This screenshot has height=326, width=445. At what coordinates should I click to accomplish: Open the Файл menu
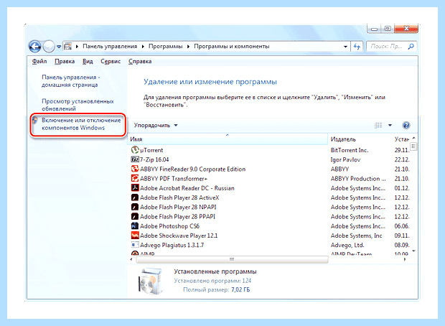pos(39,61)
